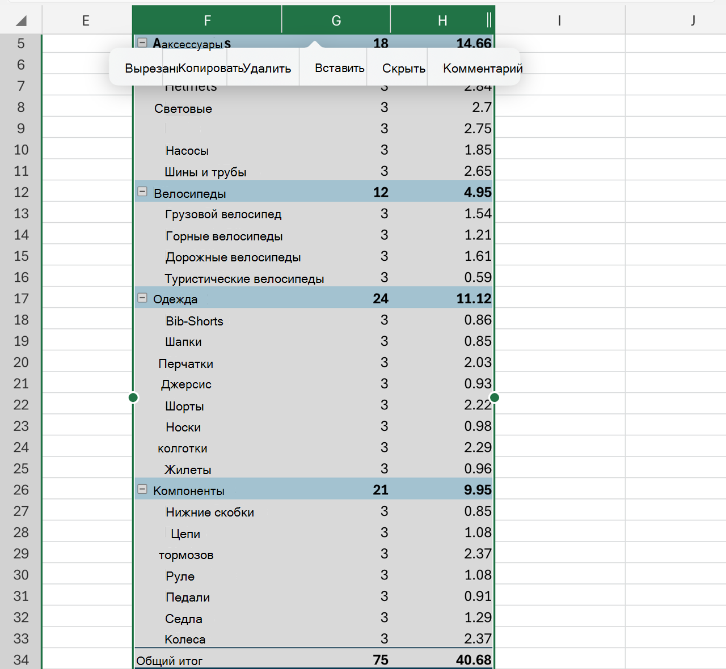Click the right green selection handle
Screen dimensions: 726x669
coord(495,397)
